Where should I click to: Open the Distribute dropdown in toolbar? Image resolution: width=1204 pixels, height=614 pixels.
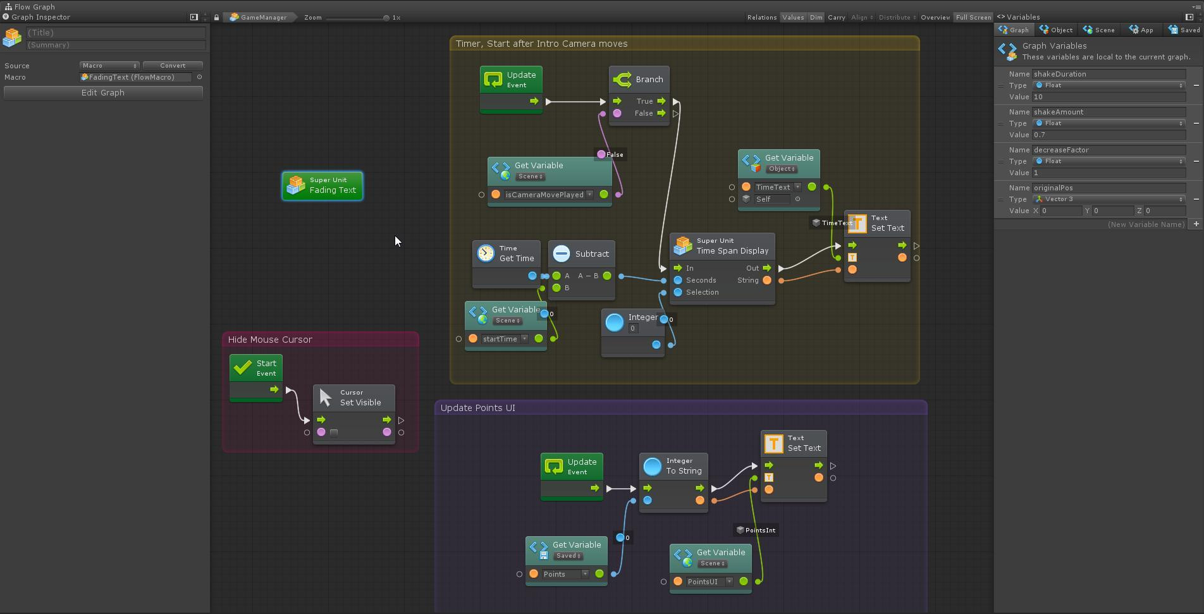coord(897,18)
